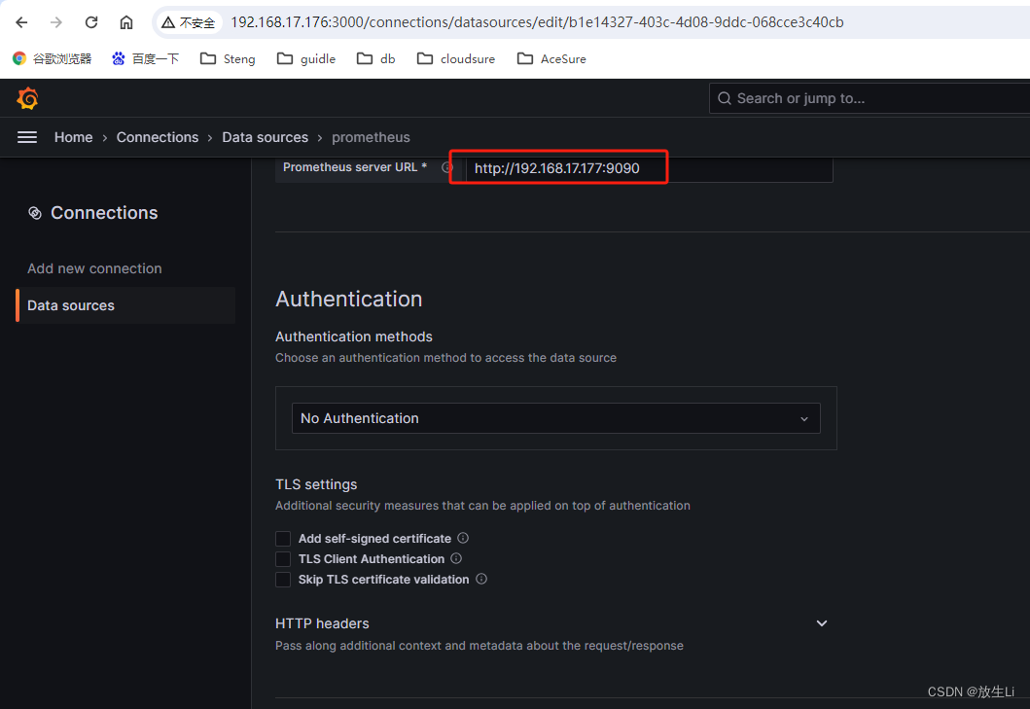Click the browser refresh icon
The height and width of the screenshot is (709, 1030).
tap(90, 21)
